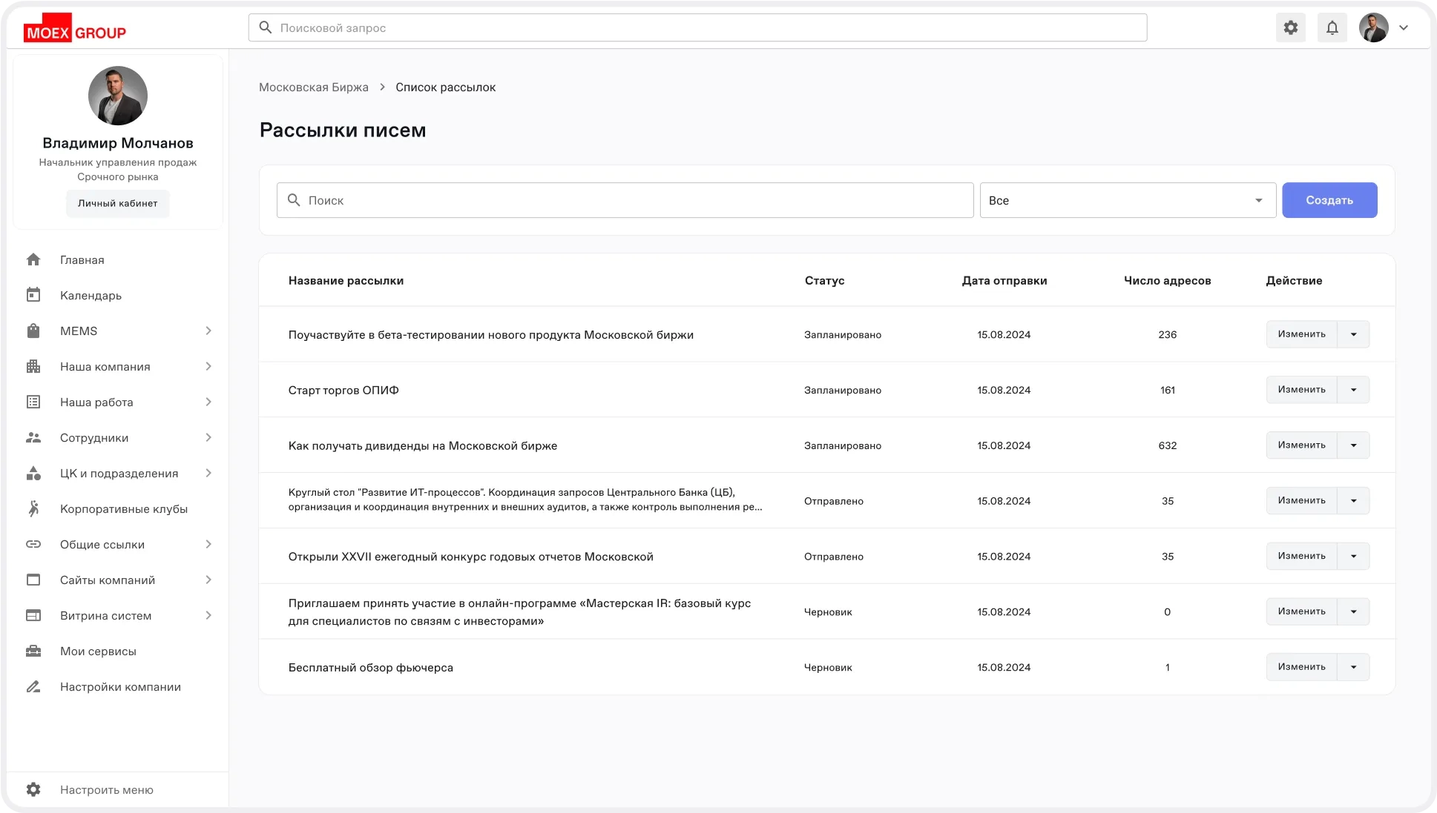This screenshot has height=813, width=1437.
Task: Click the notifications bell icon
Action: [x=1332, y=28]
